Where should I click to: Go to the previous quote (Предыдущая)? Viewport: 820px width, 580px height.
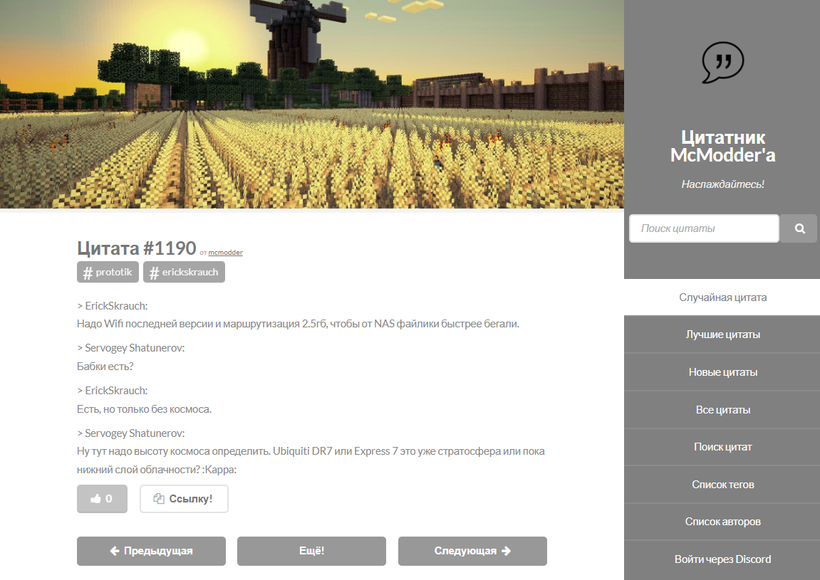(x=151, y=551)
